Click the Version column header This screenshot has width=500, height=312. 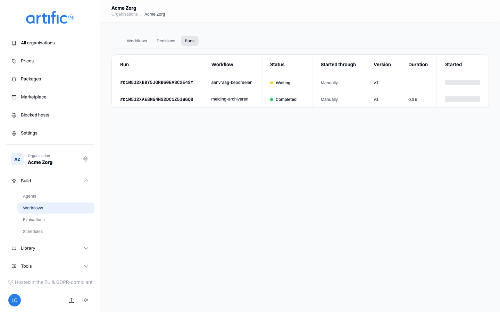382,64
